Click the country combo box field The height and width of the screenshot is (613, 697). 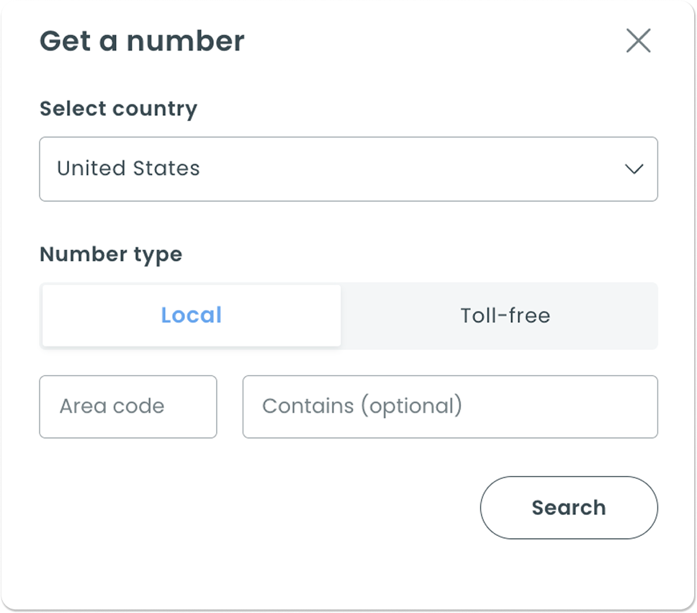(x=348, y=169)
